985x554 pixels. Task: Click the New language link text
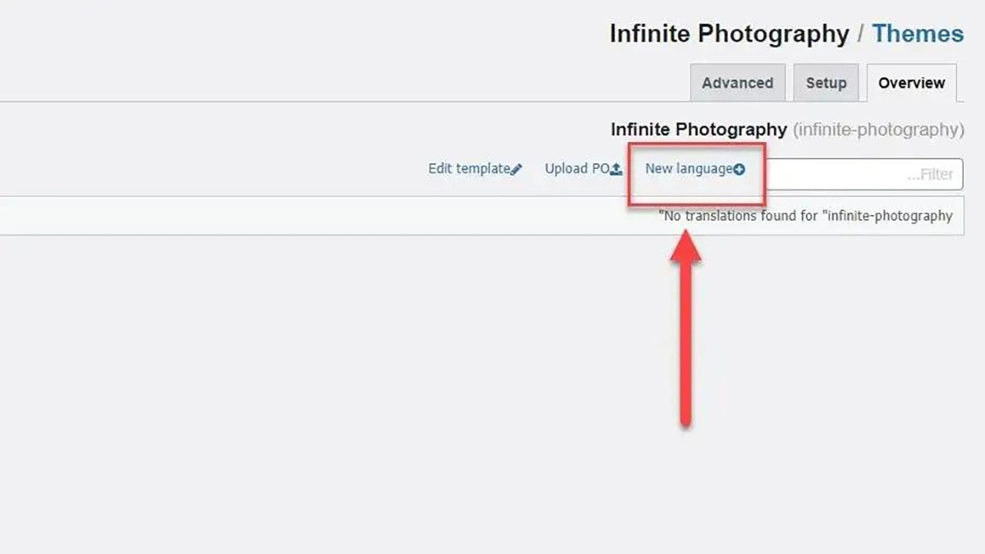click(x=688, y=169)
